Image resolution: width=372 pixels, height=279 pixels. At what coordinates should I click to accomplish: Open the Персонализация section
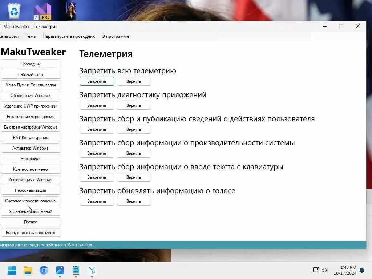click(31, 190)
